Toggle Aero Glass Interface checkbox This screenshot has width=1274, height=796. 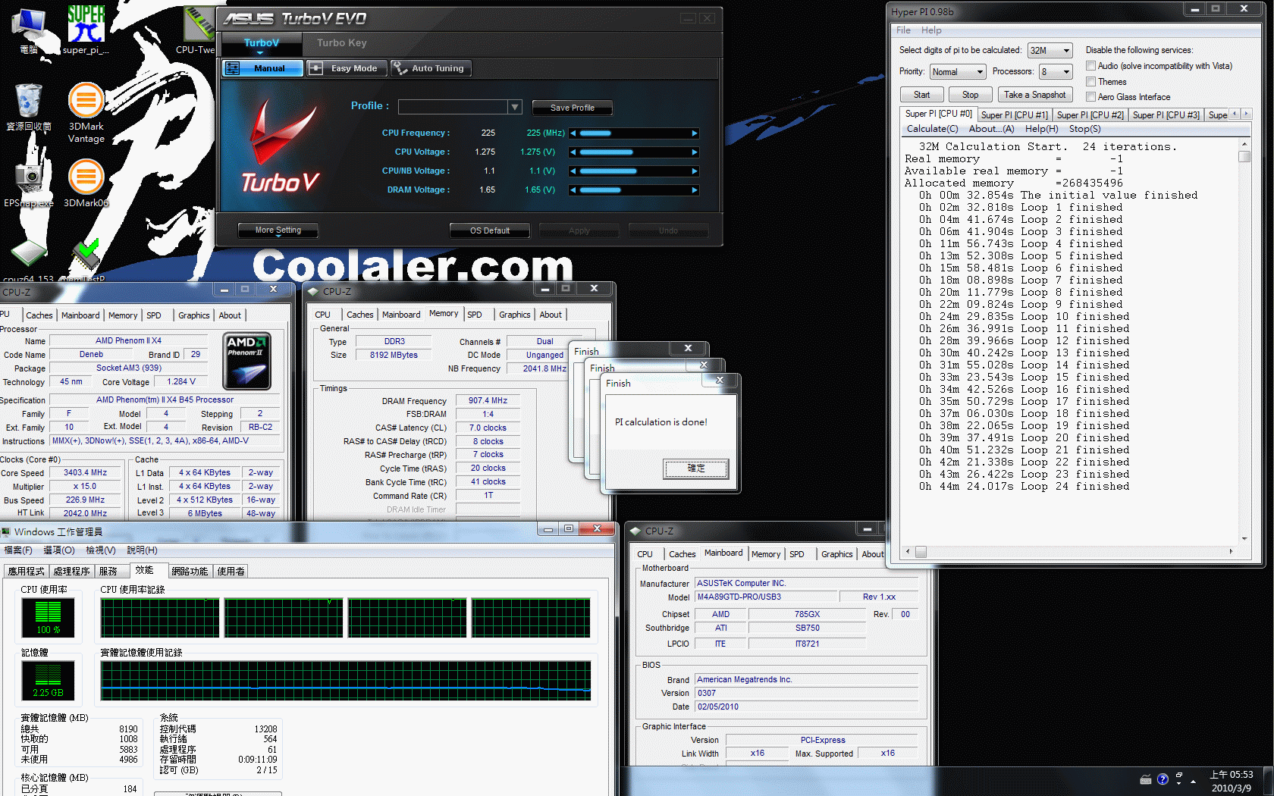1090,96
